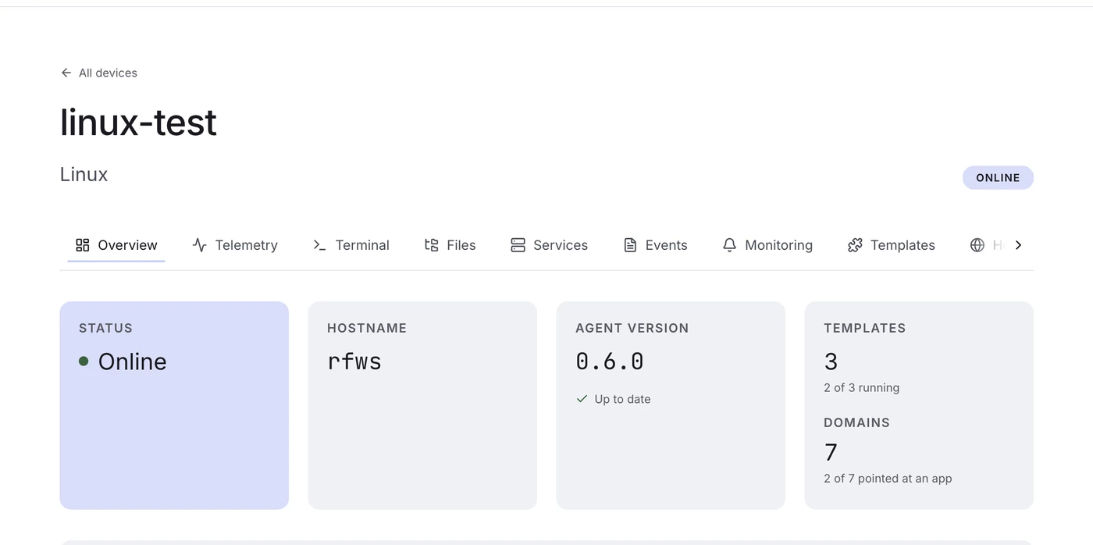Click the ONLINE status badge
1093x545 pixels.
coord(998,178)
